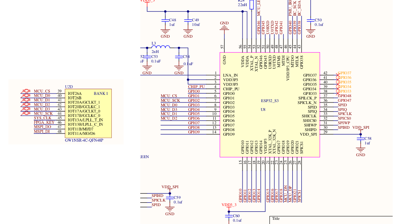Click the L3 2nH inductor symbol
Screen dimensions: 393x224
coord(161,47)
